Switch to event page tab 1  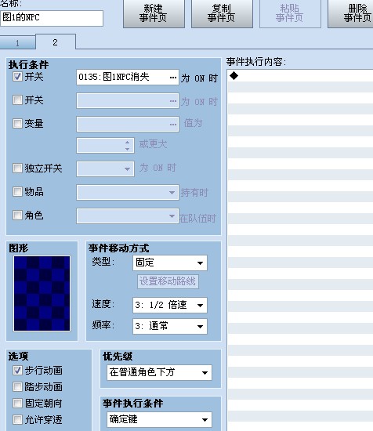[x=17, y=43]
